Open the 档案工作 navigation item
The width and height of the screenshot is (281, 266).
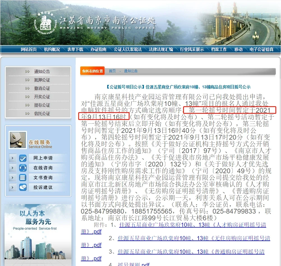pyautogui.click(x=219, y=49)
